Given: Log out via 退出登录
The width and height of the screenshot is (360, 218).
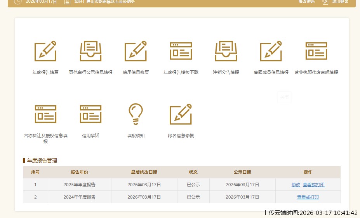Looking at the screenshot, I should click(340, 2).
